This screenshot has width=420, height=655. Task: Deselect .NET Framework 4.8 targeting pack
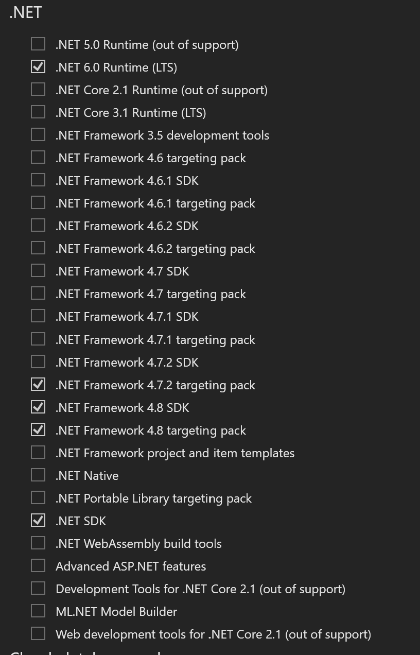[x=38, y=430]
